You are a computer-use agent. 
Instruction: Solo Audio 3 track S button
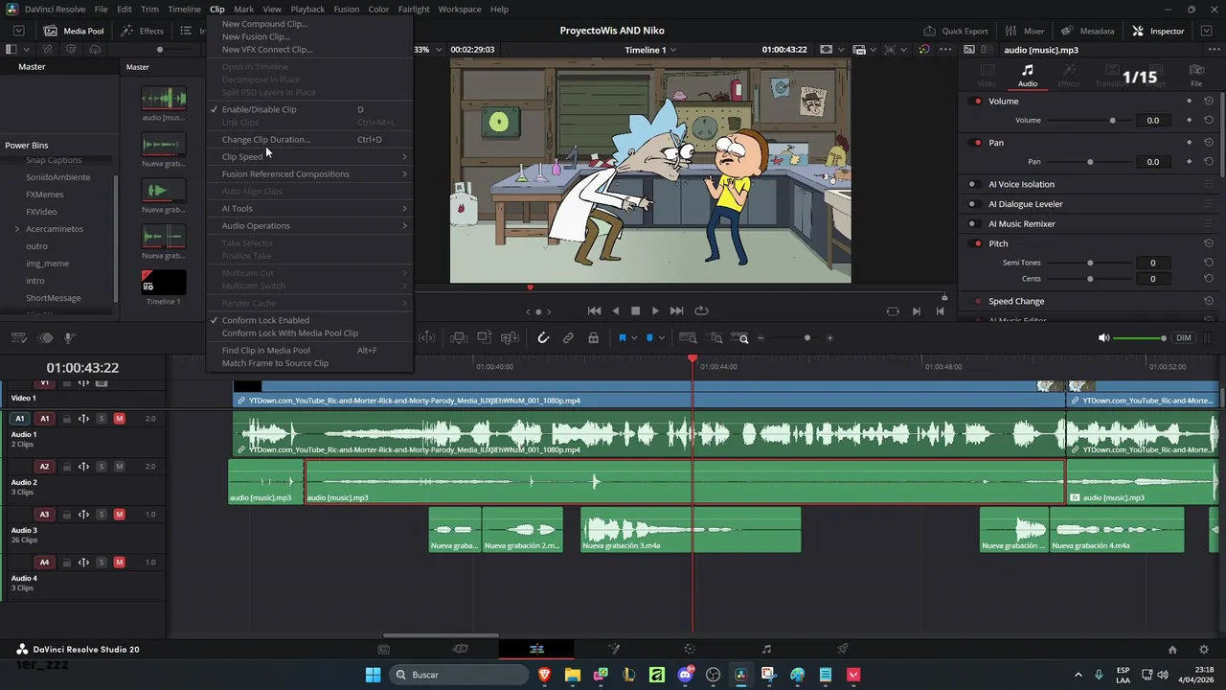[102, 515]
